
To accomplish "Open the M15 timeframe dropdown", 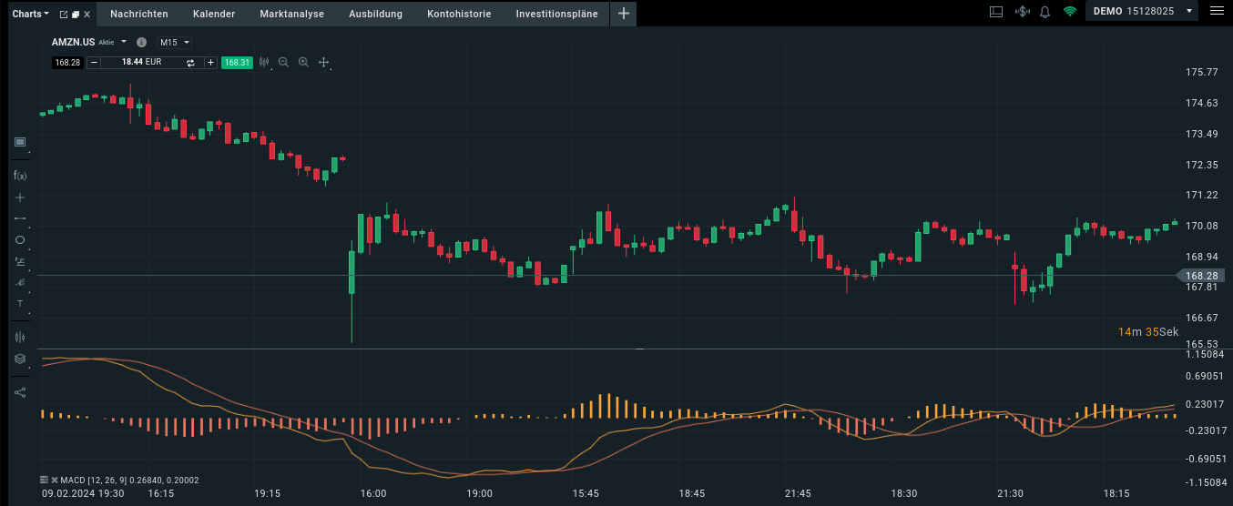I will pos(174,42).
